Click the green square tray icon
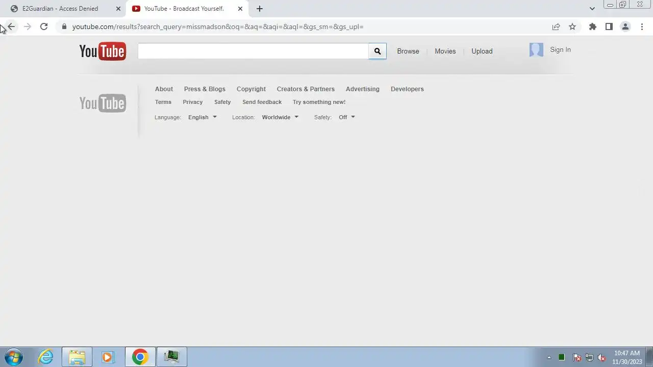653x367 pixels. pyautogui.click(x=562, y=357)
